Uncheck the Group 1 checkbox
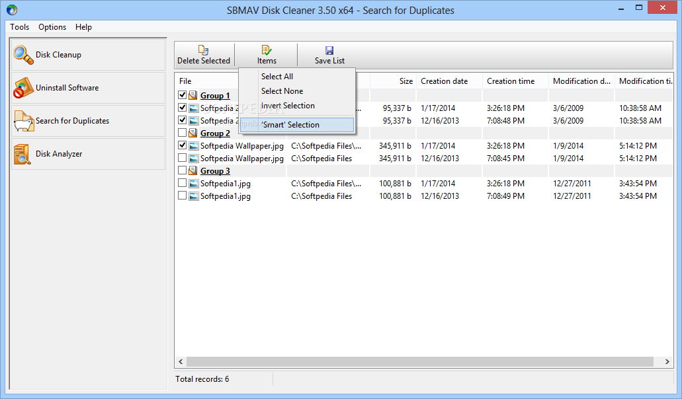 click(x=183, y=95)
